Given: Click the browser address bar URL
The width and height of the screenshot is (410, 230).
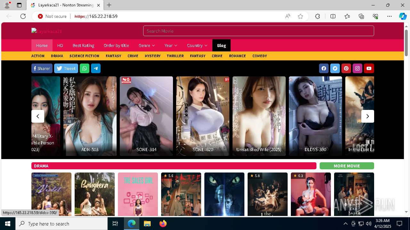Looking at the screenshot, I should pyautogui.click(x=96, y=16).
